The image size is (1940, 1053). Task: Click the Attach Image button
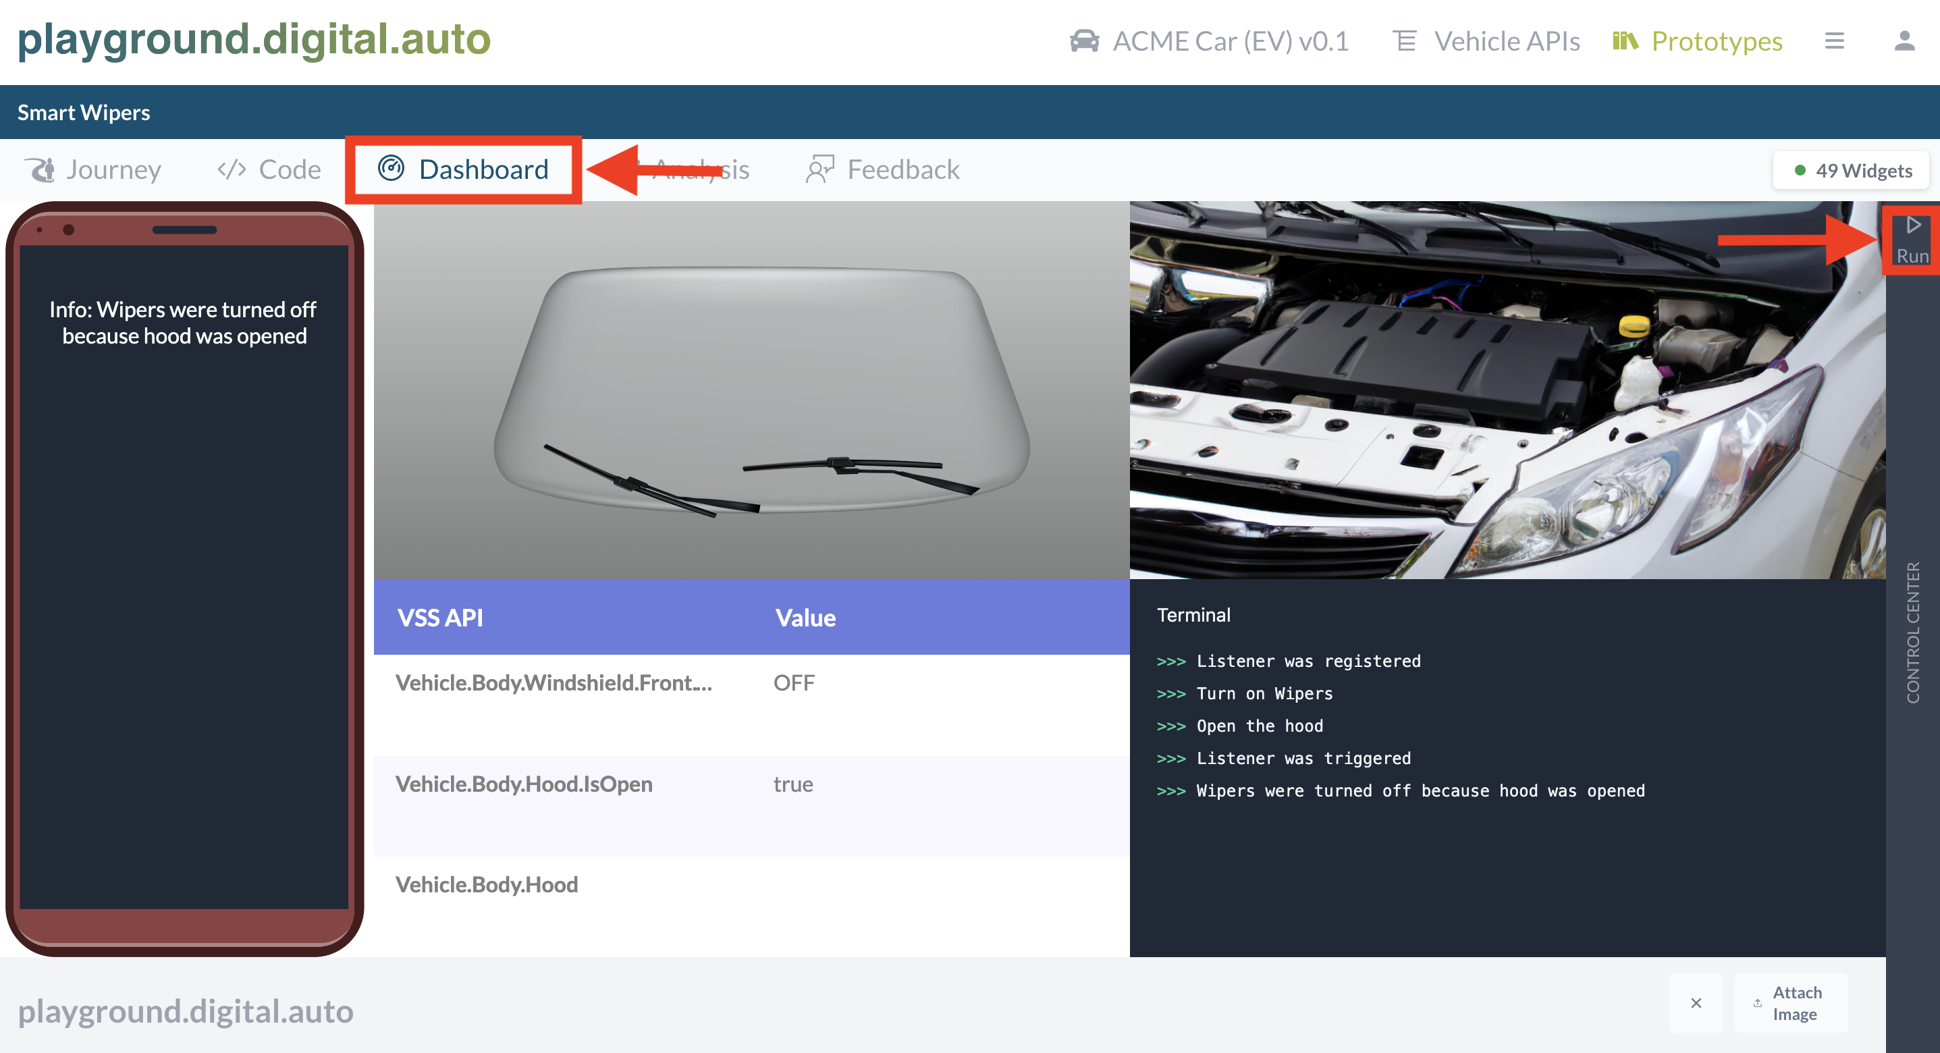click(1790, 1002)
